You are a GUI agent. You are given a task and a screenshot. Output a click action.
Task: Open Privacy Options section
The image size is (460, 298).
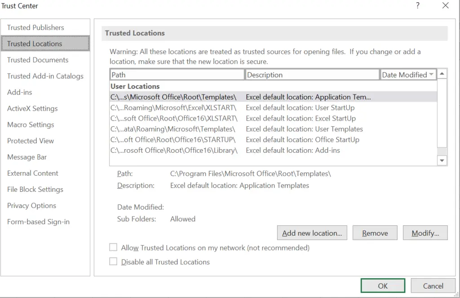[31, 205]
